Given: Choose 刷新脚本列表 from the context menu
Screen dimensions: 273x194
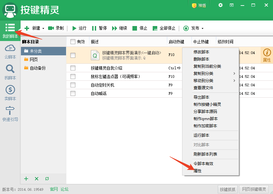Looking at the screenshot, I should click(211, 154).
